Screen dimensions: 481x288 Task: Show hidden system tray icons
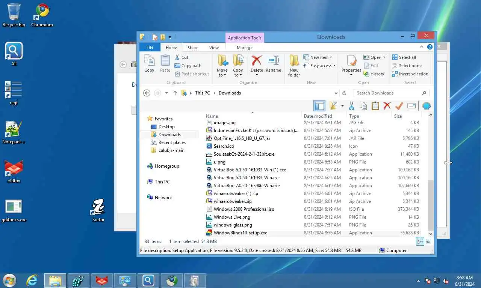[x=418, y=281]
